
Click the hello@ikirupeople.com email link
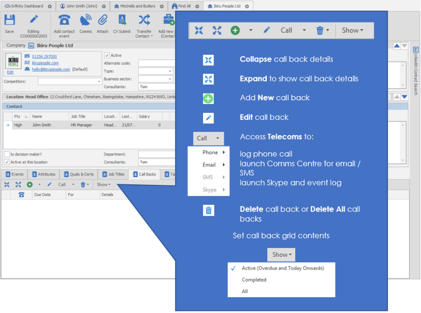click(x=51, y=69)
